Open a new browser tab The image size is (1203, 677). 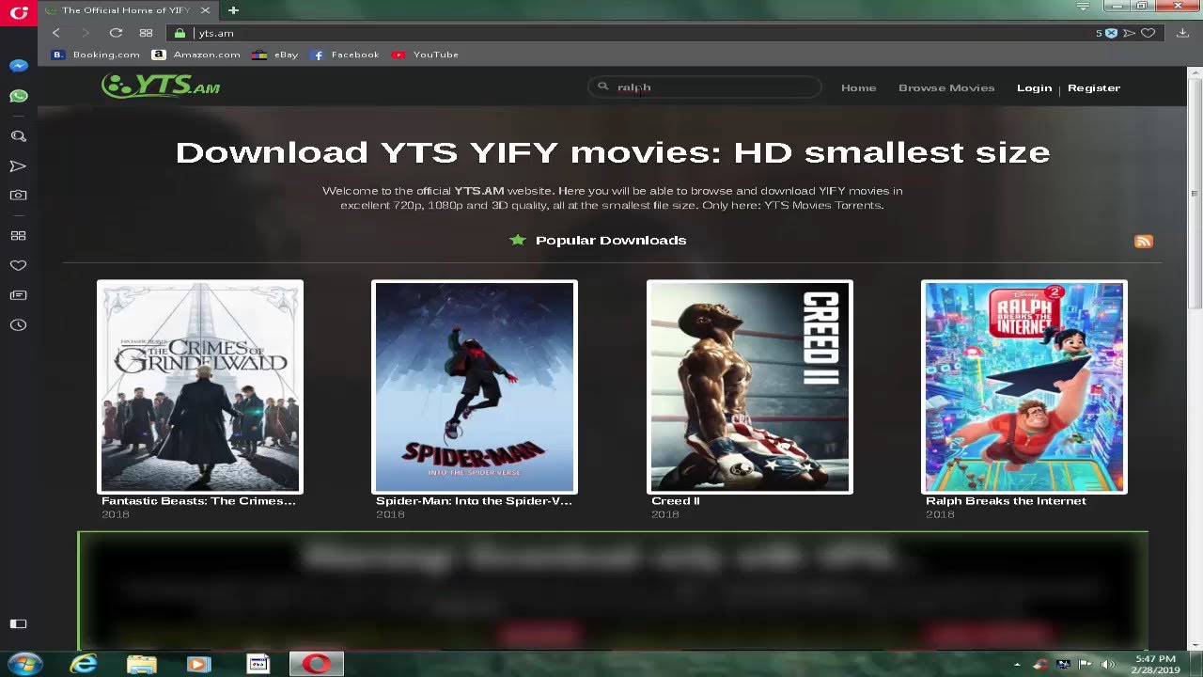pos(233,10)
